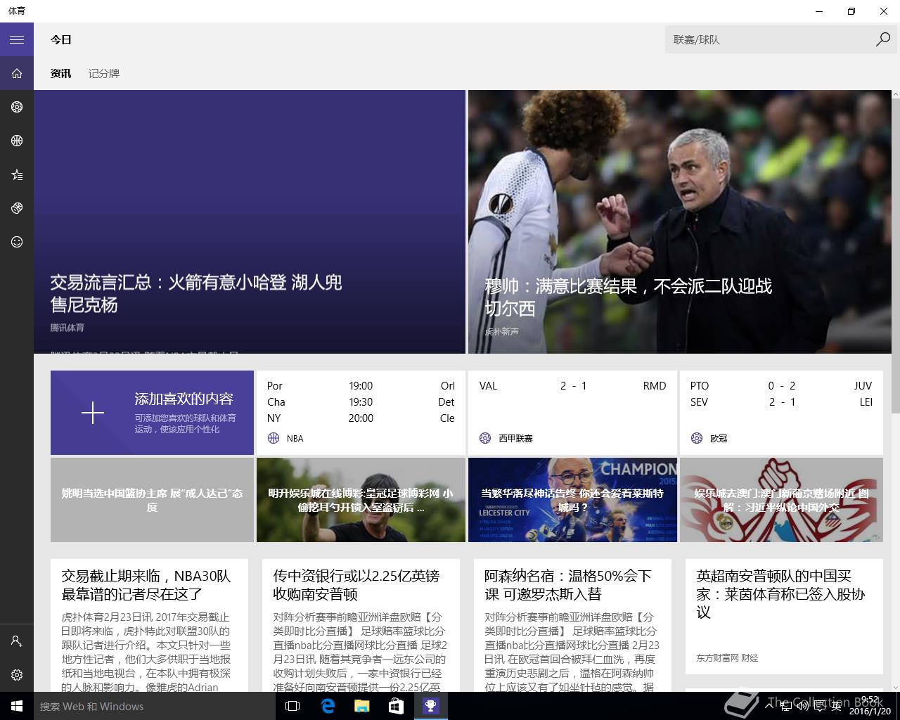Open the Store from the taskbar
Screen dimensions: 900x720
tap(396, 706)
